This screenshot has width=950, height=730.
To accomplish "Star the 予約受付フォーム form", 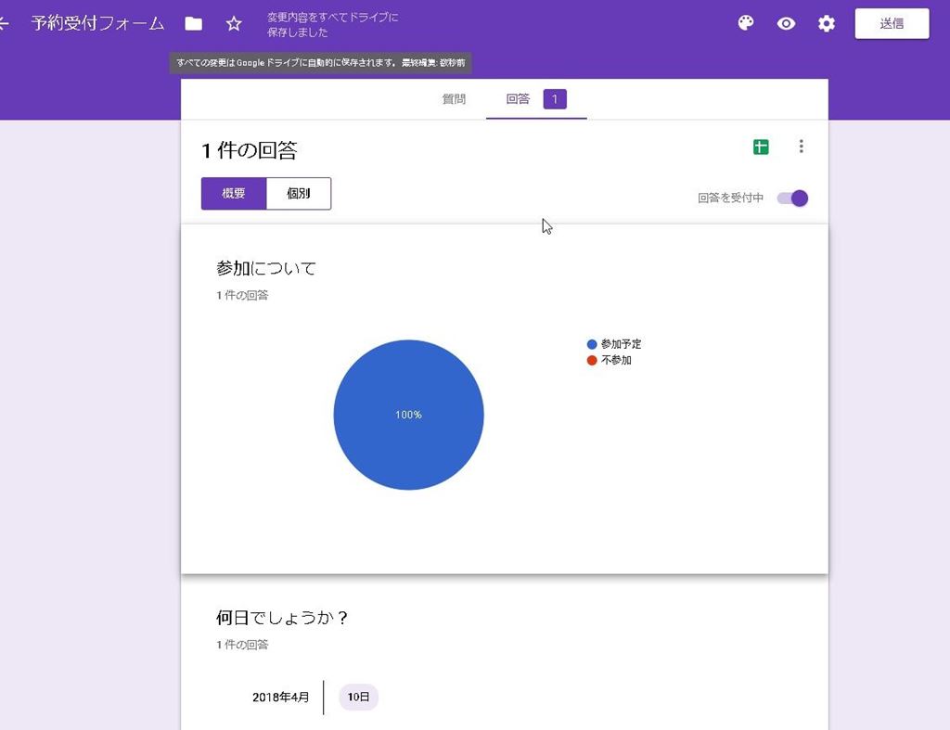I will [x=234, y=24].
